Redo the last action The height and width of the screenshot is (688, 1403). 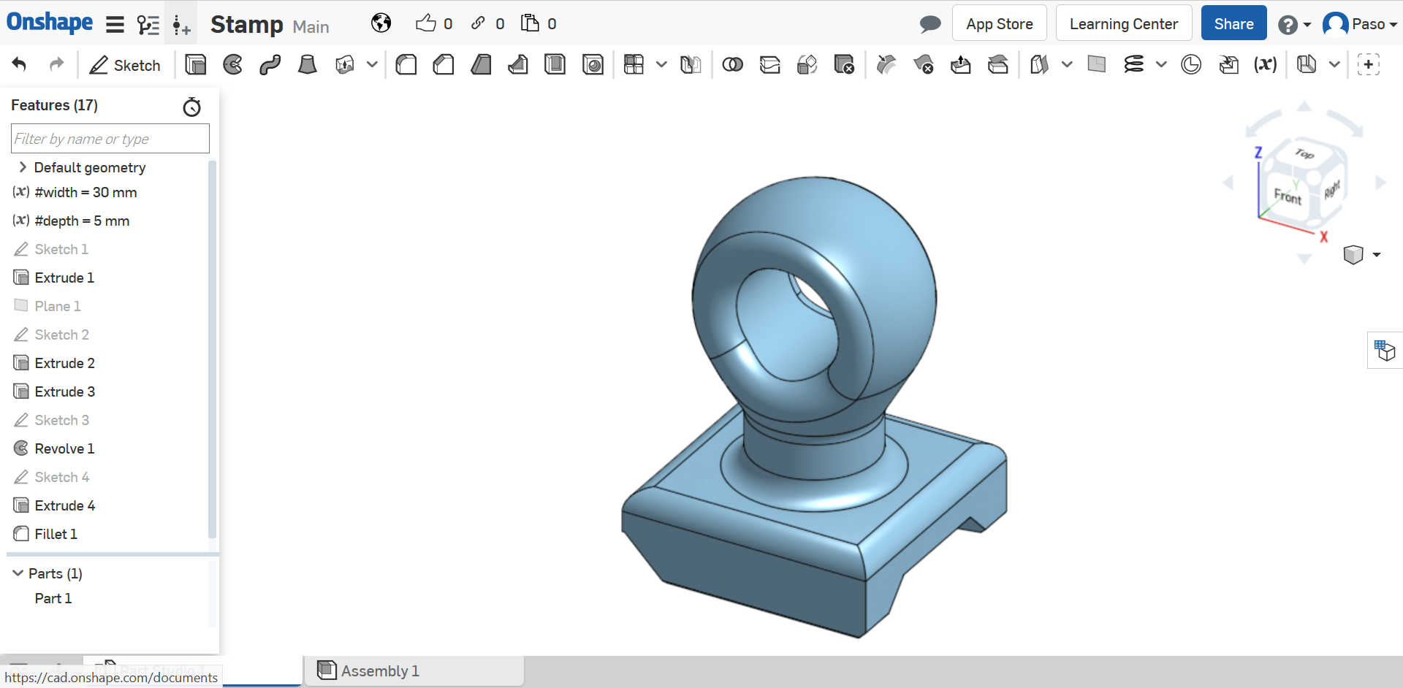[x=56, y=64]
